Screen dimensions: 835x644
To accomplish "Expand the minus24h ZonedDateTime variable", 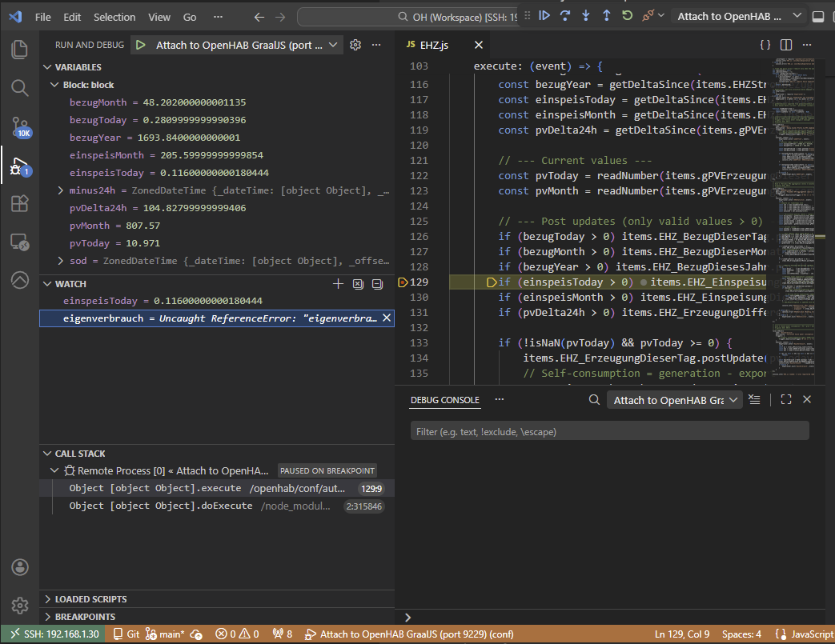I will (61, 190).
